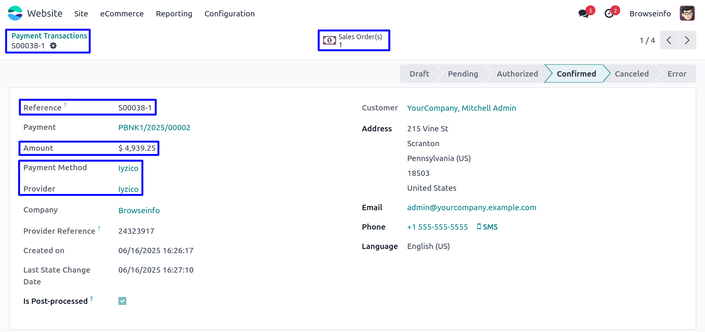Image resolution: width=705 pixels, height=332 pixels.
Task: Open the Payment Method Iyzico link
Action: tap(128, 168)
